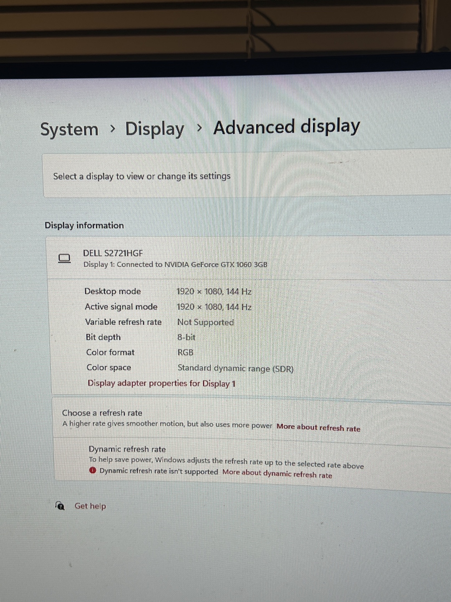Click Dynamic refresh rate heading
Screen dimensions: 451x602
click(127, 449)
